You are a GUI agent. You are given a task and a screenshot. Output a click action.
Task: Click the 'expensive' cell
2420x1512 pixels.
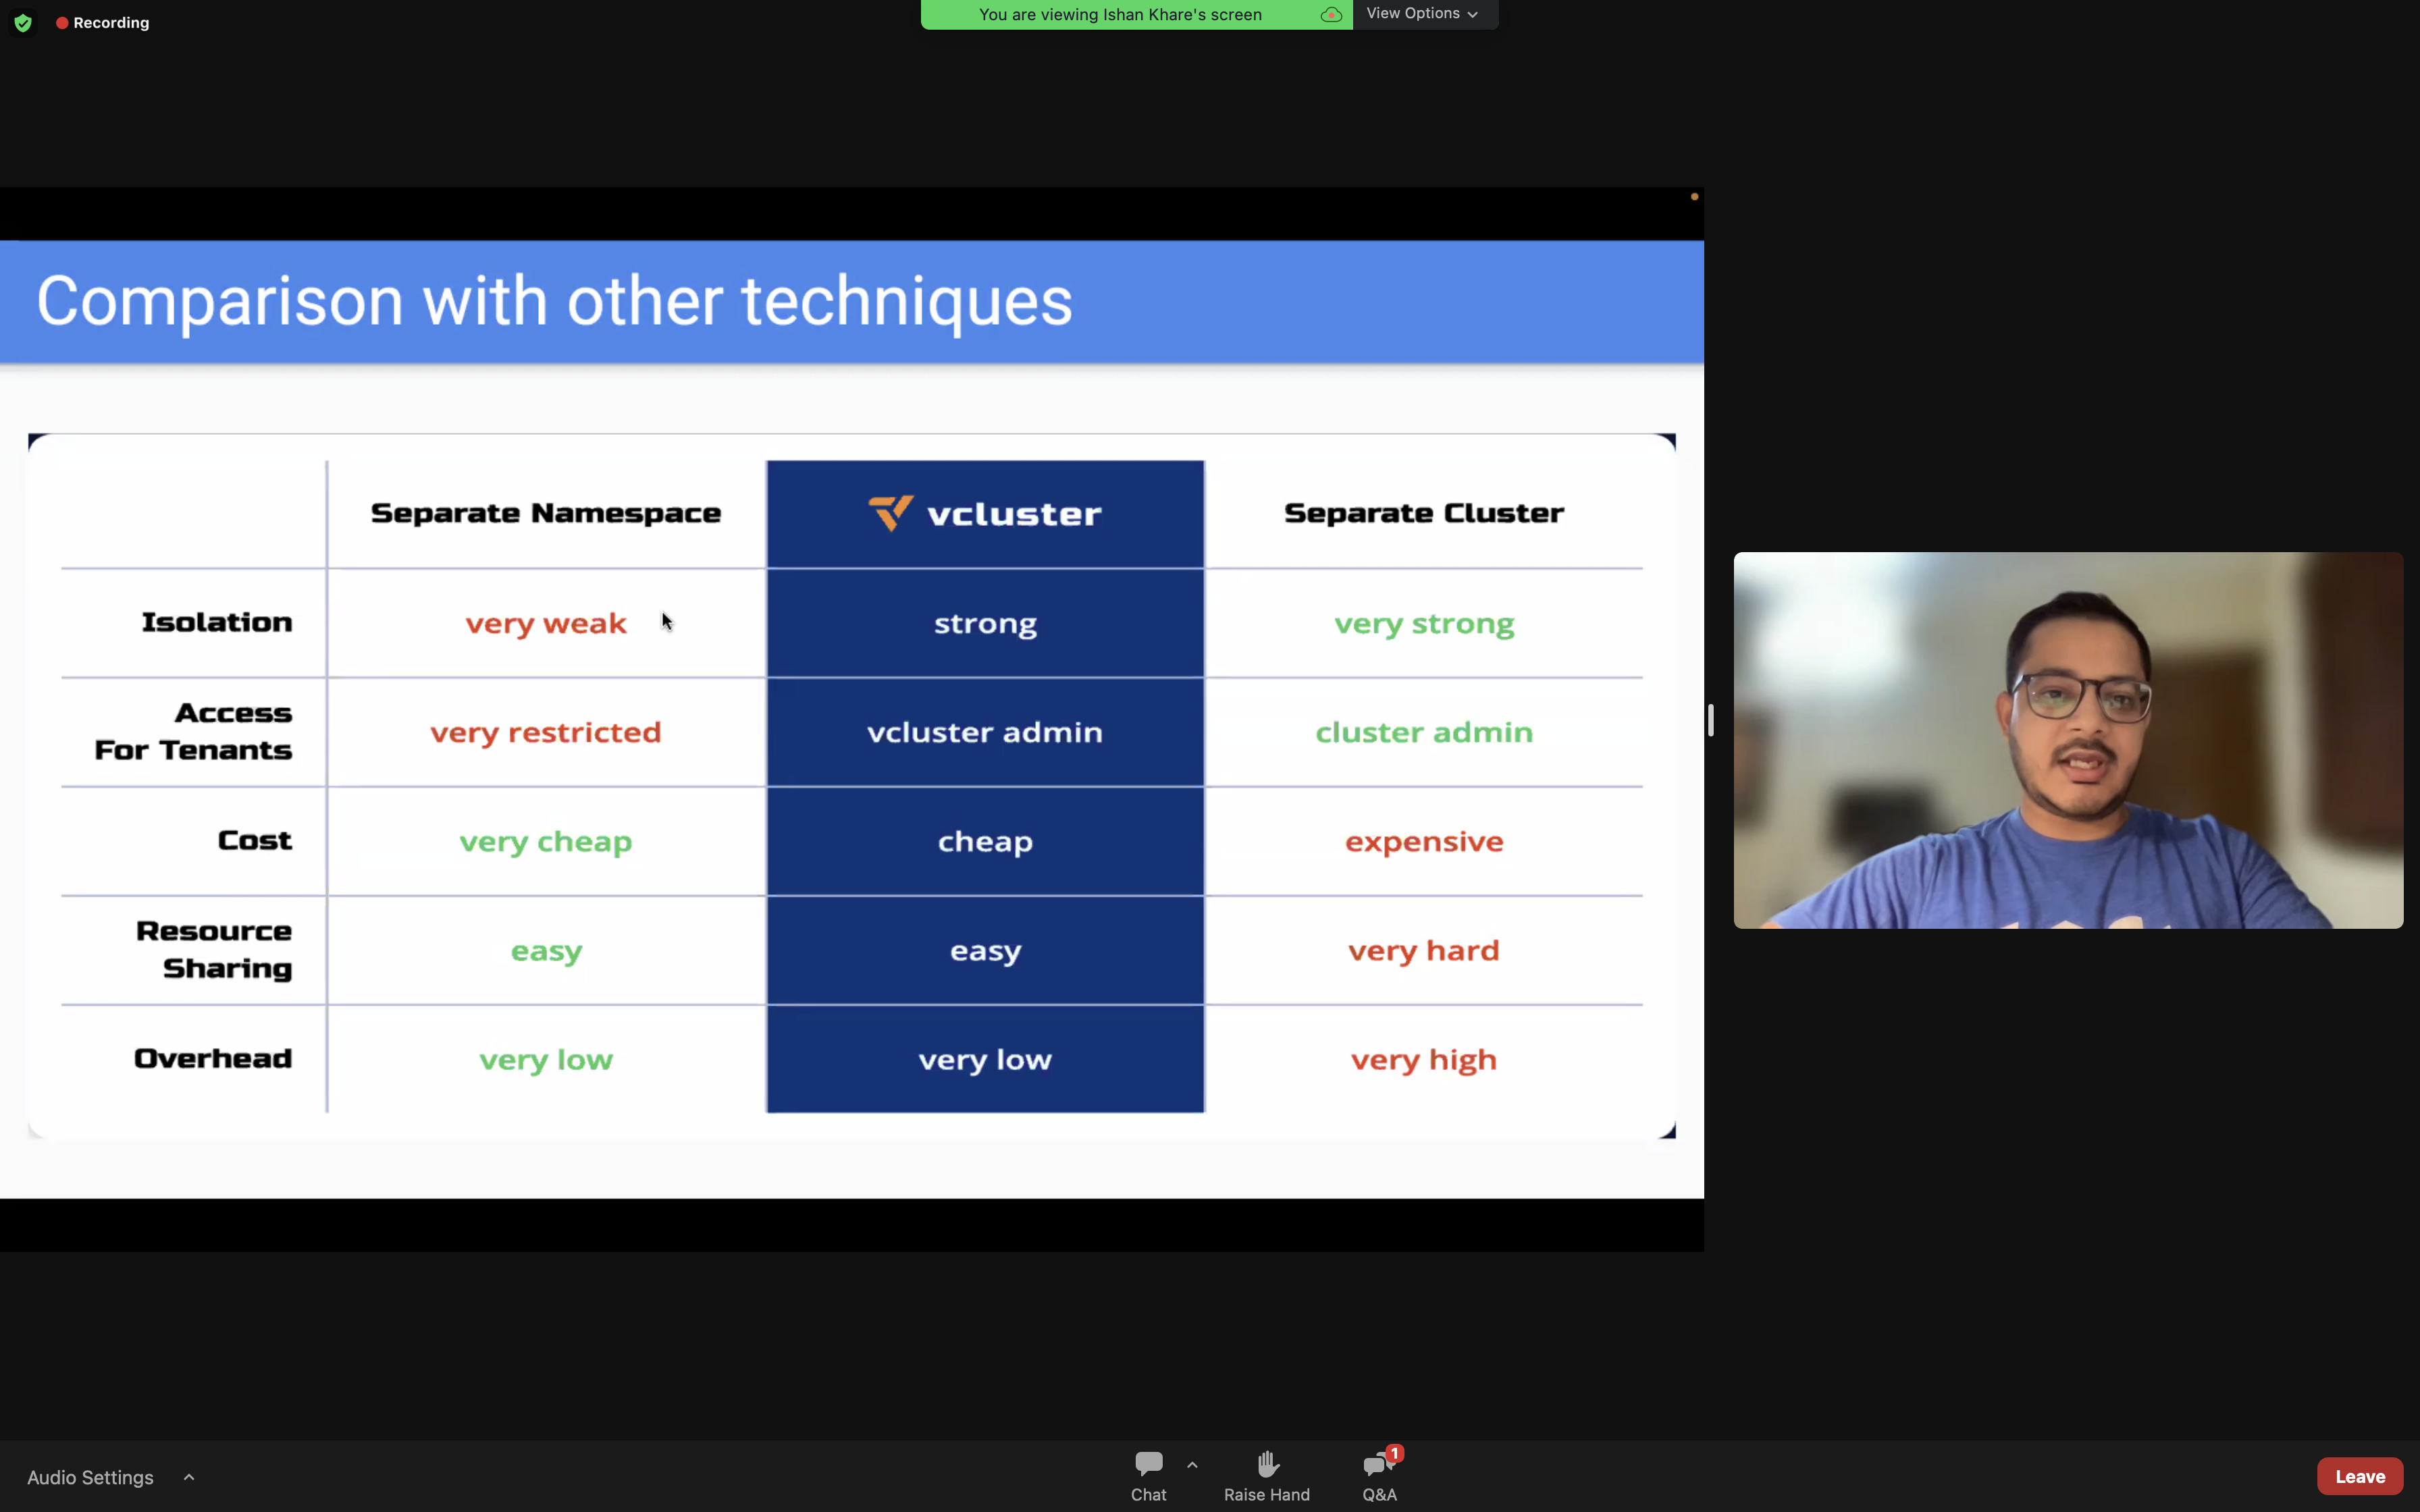(1424, 841)
